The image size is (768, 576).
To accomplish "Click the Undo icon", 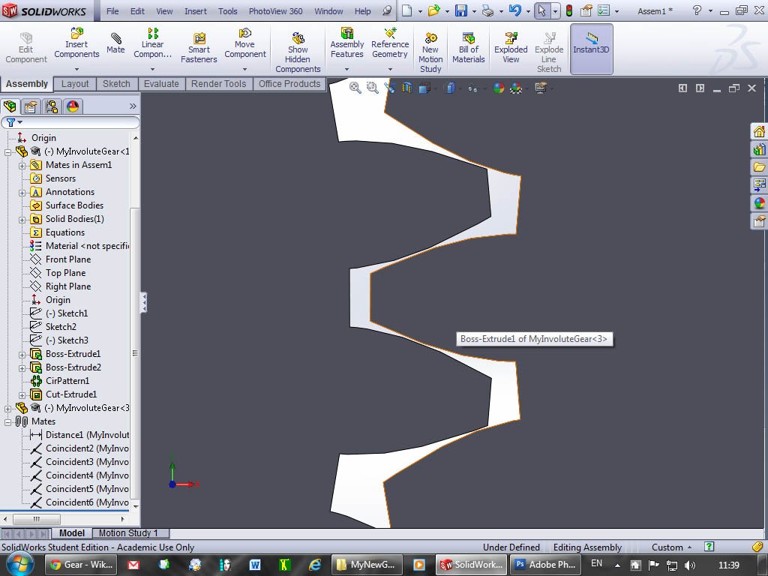I will pyautogui.click(x=514, y=10).
